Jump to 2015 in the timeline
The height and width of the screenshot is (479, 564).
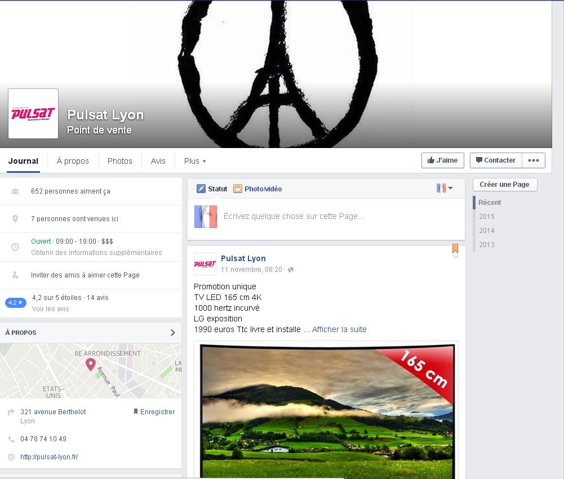(x=487, y=216)
